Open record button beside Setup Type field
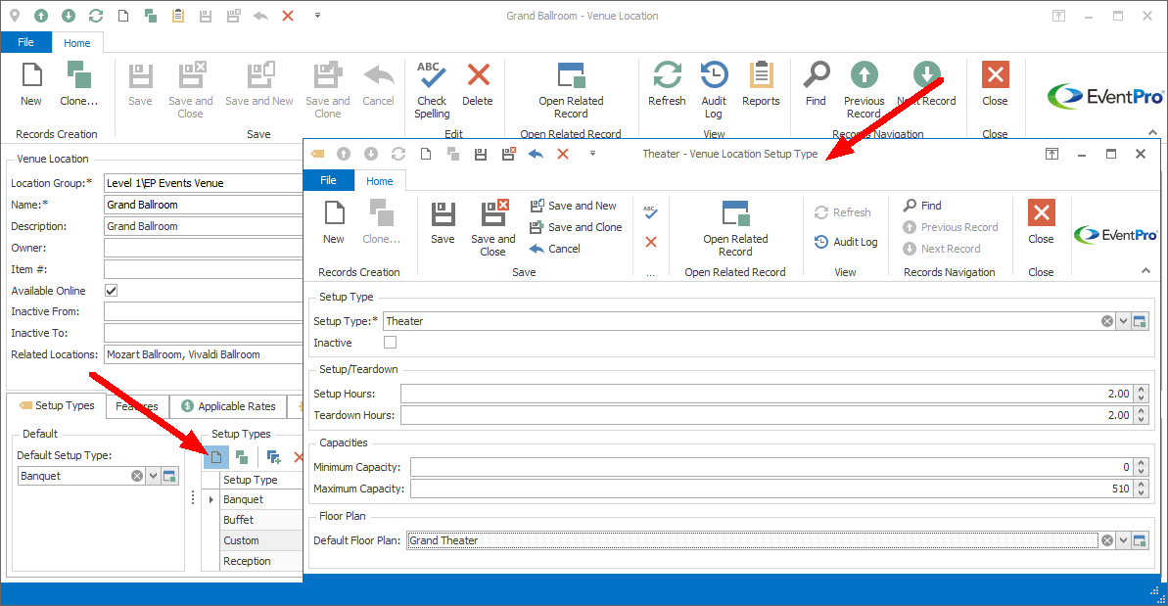This screenshot has width=1168, height=606. (1140, 322)
